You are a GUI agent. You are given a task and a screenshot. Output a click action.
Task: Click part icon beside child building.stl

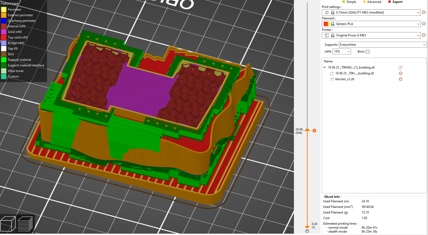pos(332,73)
